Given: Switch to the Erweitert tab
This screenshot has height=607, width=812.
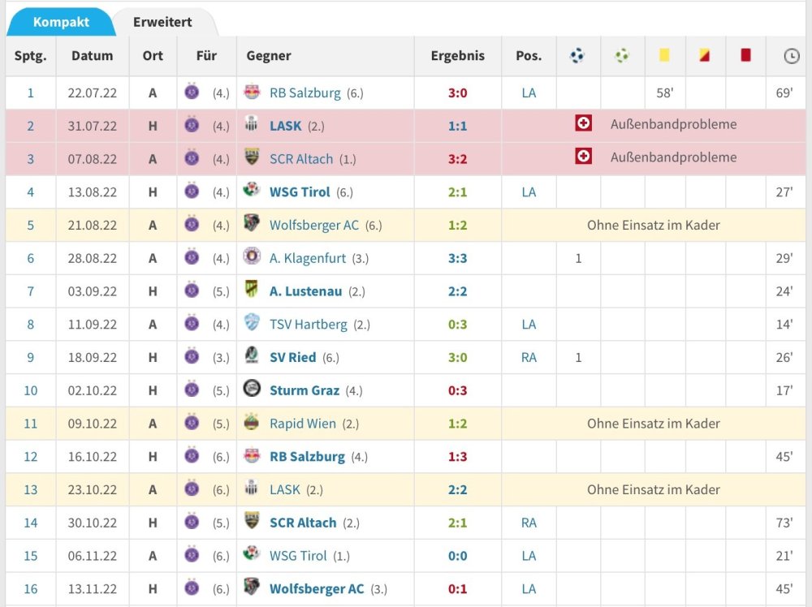Looking at the screenshot, I should pos(162,22).
